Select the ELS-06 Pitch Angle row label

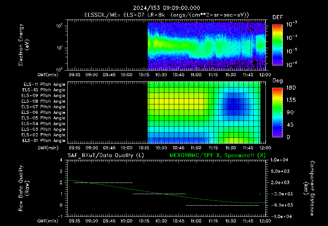[x=43, y=112]
